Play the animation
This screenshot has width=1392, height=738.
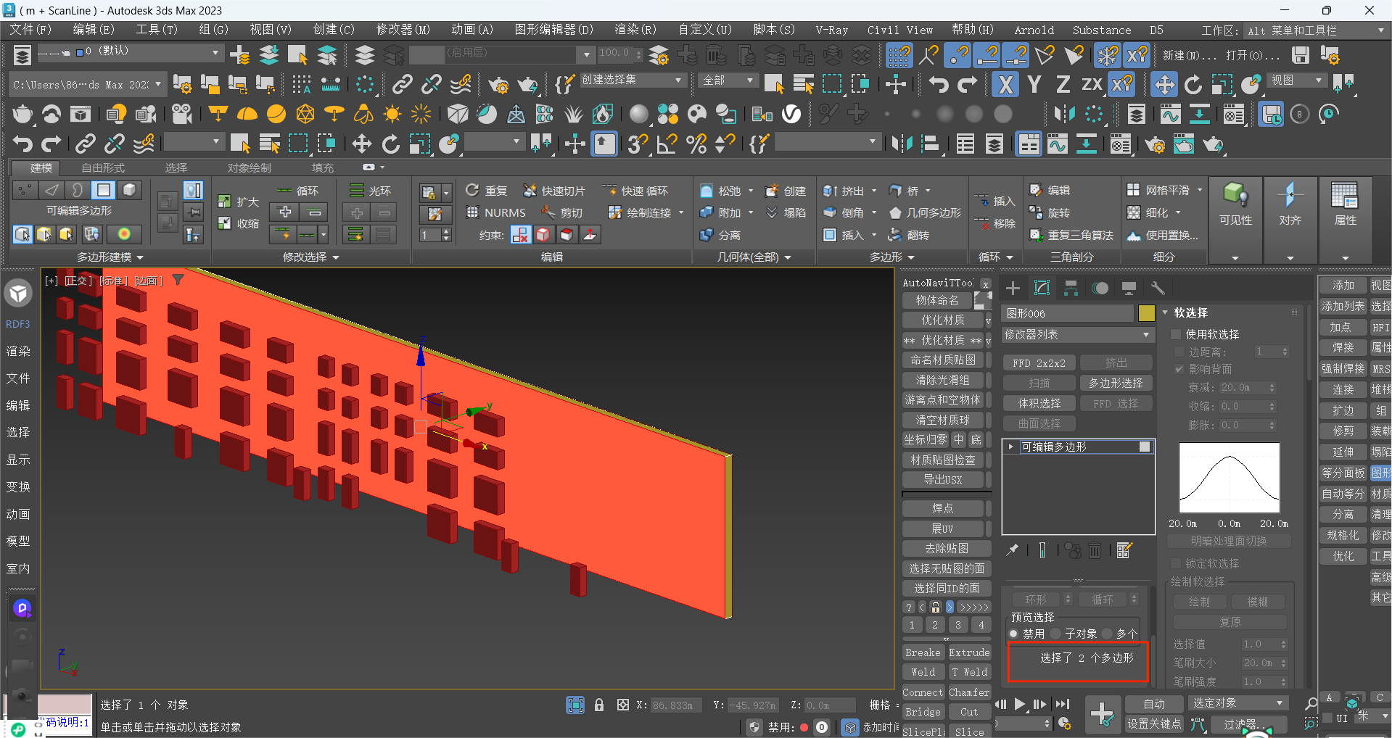[1019, 704]
